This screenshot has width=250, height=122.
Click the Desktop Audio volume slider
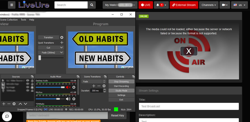pos(50,87)
